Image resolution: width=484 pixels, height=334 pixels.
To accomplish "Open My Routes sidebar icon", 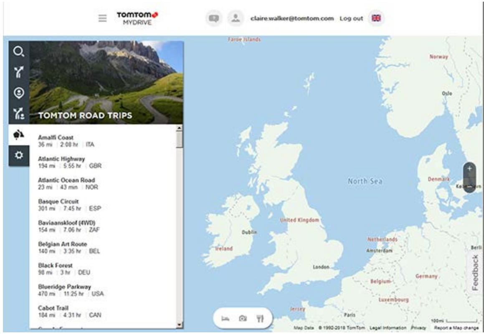I will [19, 113].
